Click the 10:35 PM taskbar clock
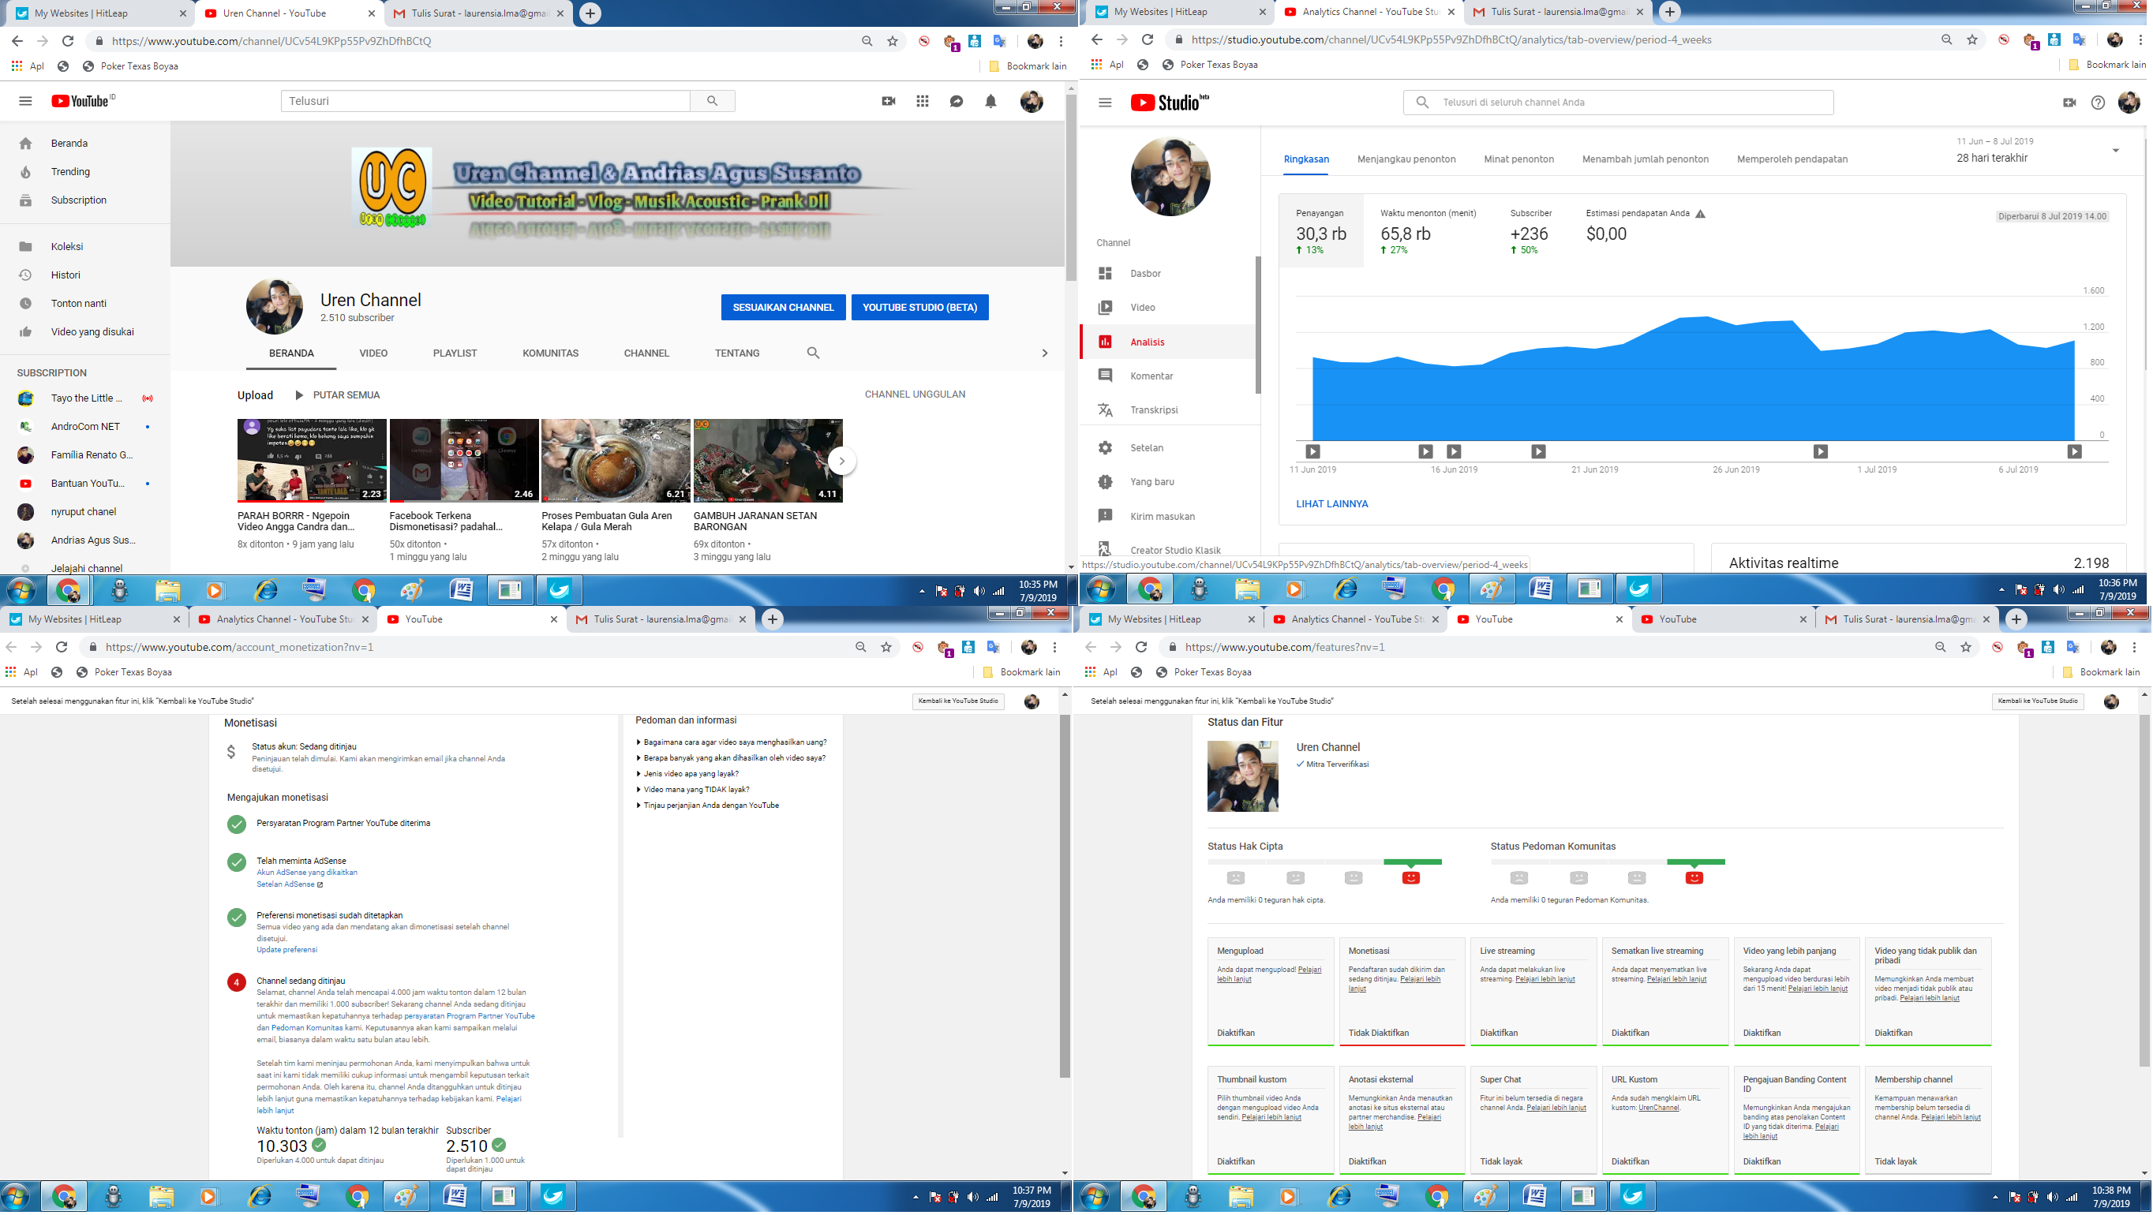Image resolution: width=2153 pixels, height=1215 pixels. coord(1037,591)
